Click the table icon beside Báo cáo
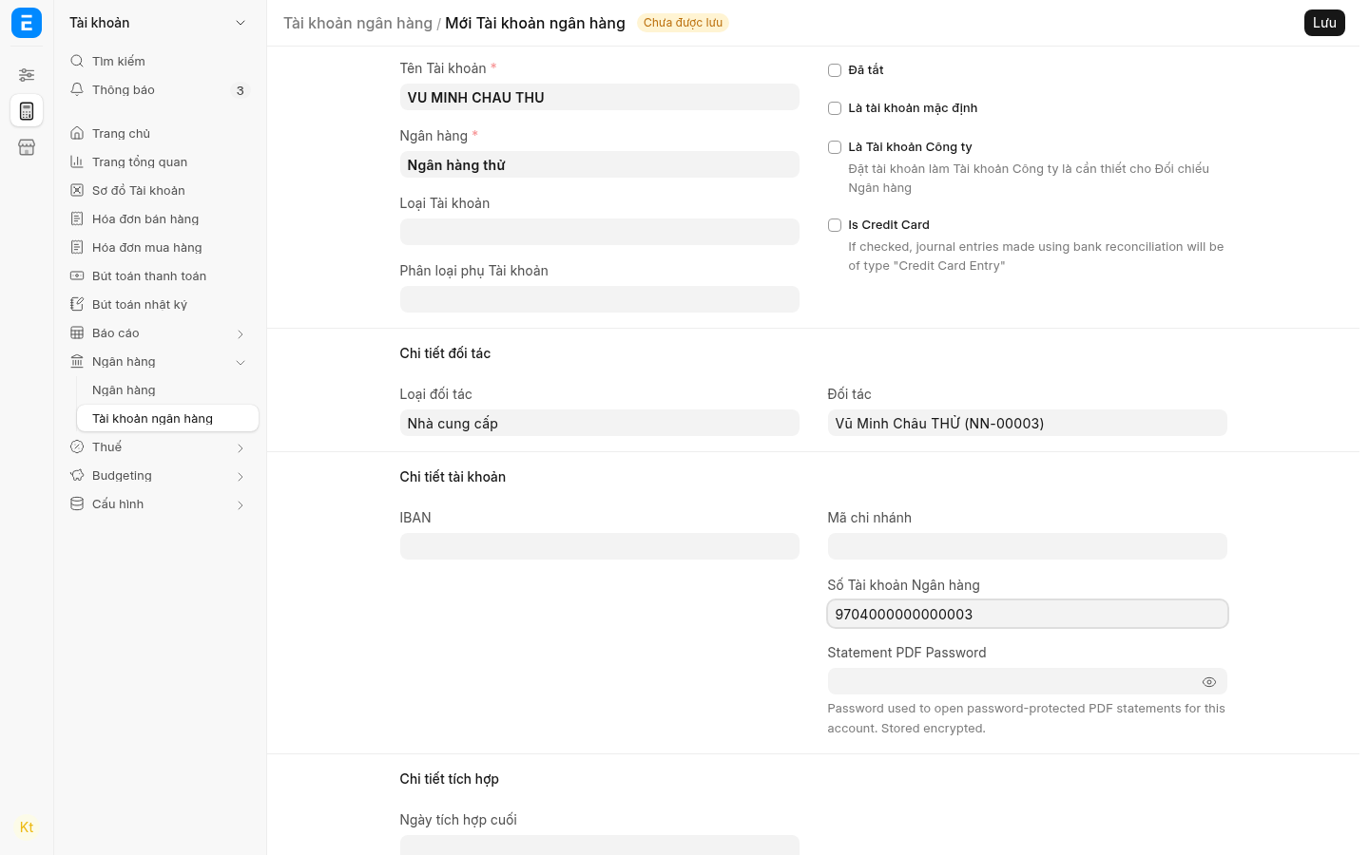This screenshot has width=1369, height=855. [77, 332]
